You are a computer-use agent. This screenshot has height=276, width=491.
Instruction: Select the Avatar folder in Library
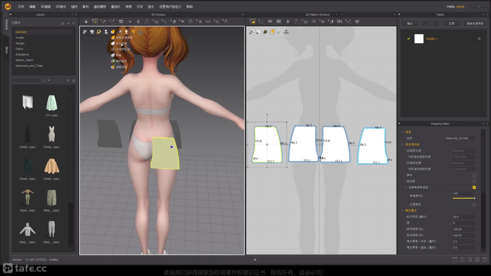(20, 38)
